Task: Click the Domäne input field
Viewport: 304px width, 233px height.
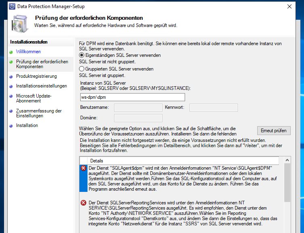Action: (138, 118)
